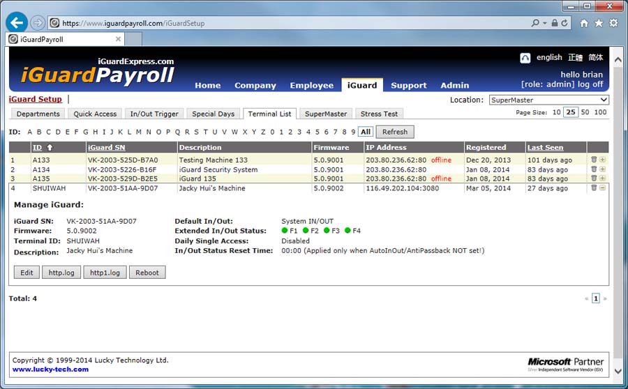Open www.lucky-tech.com link

click(50, 369)
